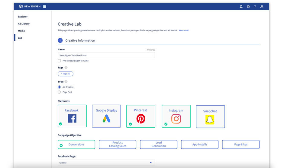Viewport: 284px width, 168px height.
Task: Choose Lead Generation objective
Action: [x=159, y=144]
